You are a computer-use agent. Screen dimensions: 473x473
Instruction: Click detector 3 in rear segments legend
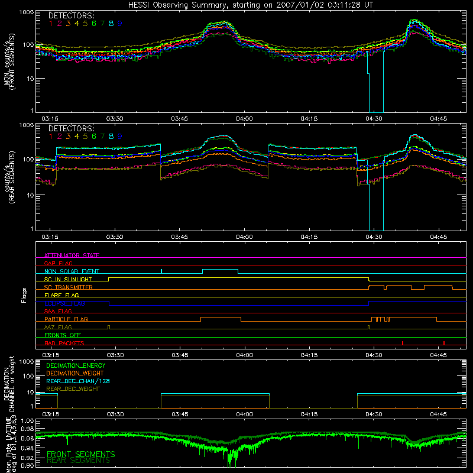68,137
